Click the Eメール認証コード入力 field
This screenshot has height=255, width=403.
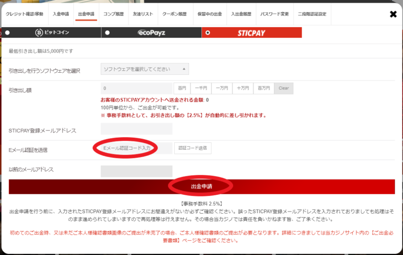click(x=136, y=148)
